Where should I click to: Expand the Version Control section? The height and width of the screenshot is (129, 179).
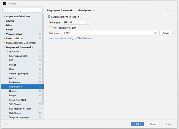(4, 34)
